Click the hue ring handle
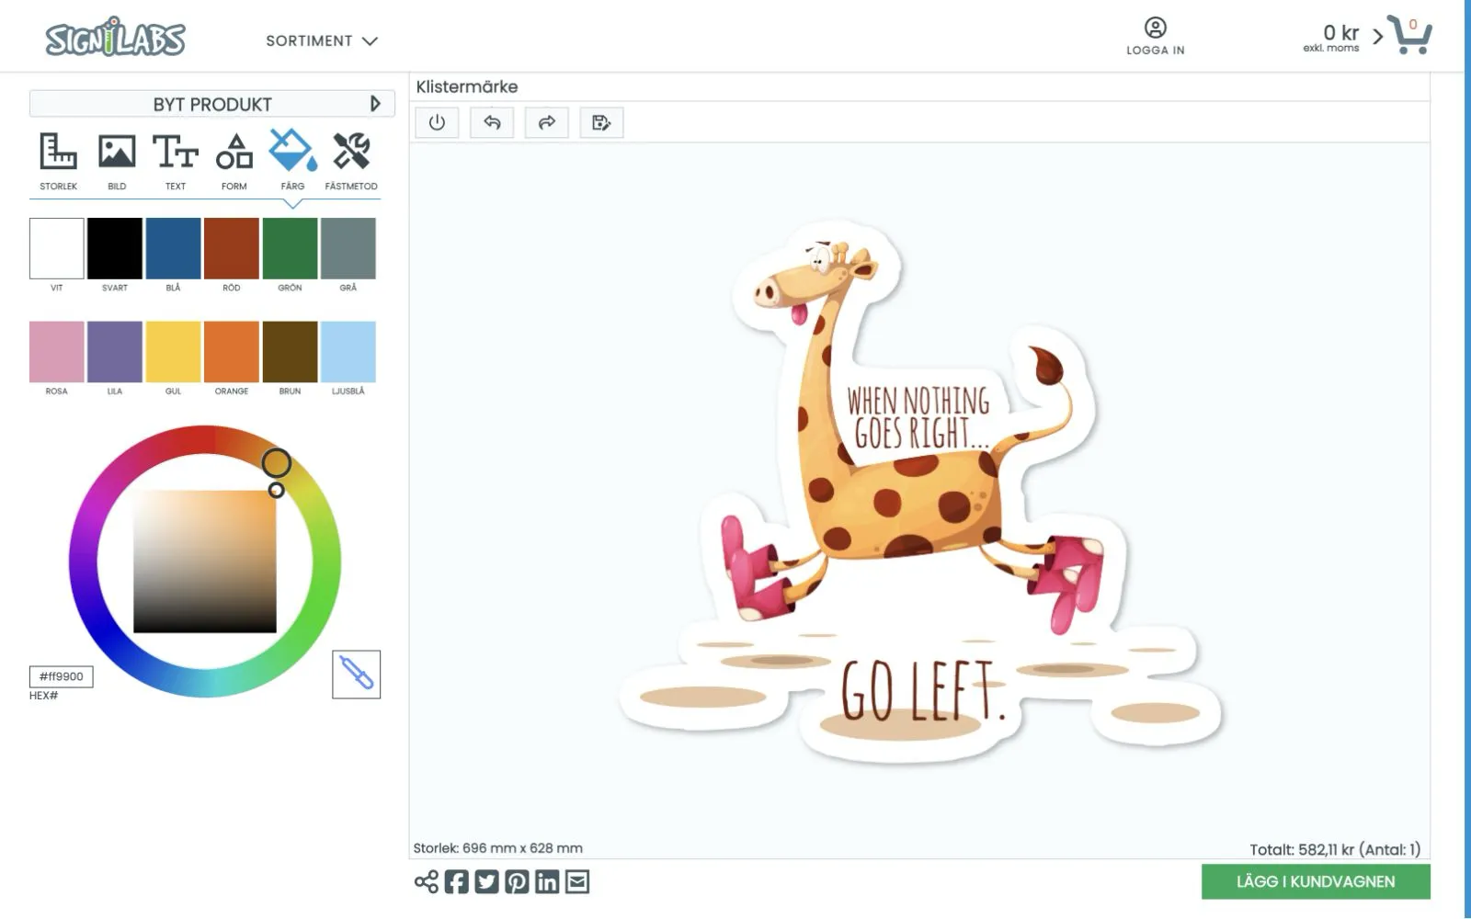 point(277,462)
